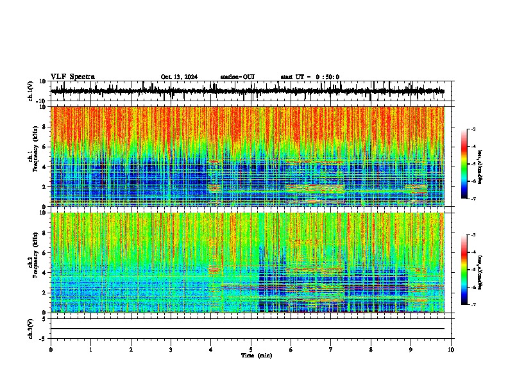
Task: Click the ch.1 colorbar unit label
Action: (480, 167)
